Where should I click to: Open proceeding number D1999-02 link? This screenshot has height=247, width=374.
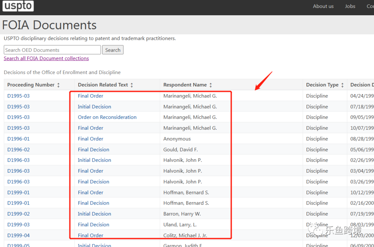click(18, 214)
